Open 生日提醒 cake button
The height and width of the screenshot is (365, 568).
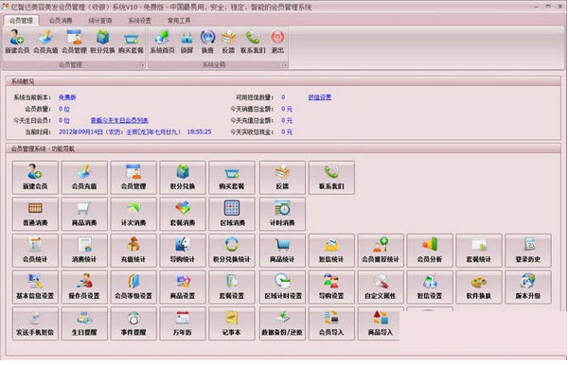coord(84,323)
